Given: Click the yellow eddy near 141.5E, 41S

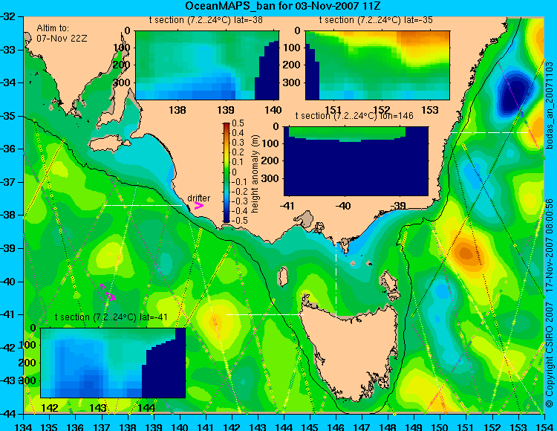Looking at the screenshot, I should 215,323.
